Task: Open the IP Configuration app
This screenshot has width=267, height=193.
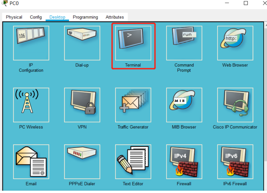Action: tap(31, 43)
